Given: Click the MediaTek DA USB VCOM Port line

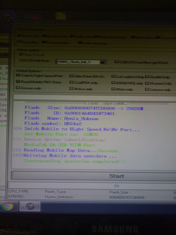Looking at the screenshot, I should click(60, 145).
